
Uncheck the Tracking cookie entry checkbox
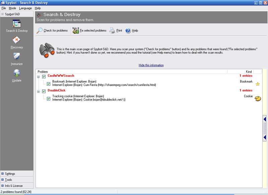pos(49,99)
